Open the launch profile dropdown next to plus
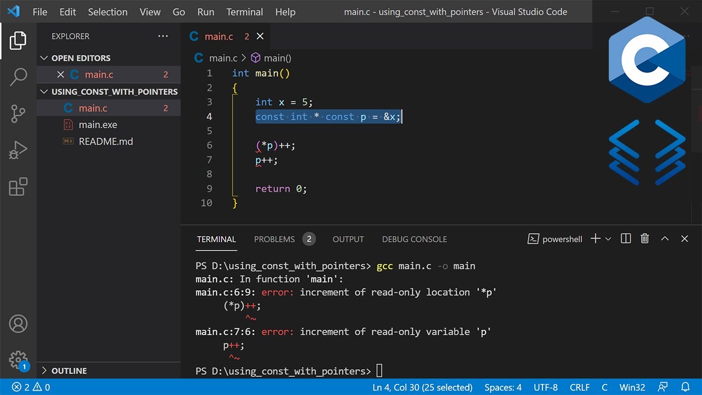Viewport: 702px width, 395px height. (608, 239)
